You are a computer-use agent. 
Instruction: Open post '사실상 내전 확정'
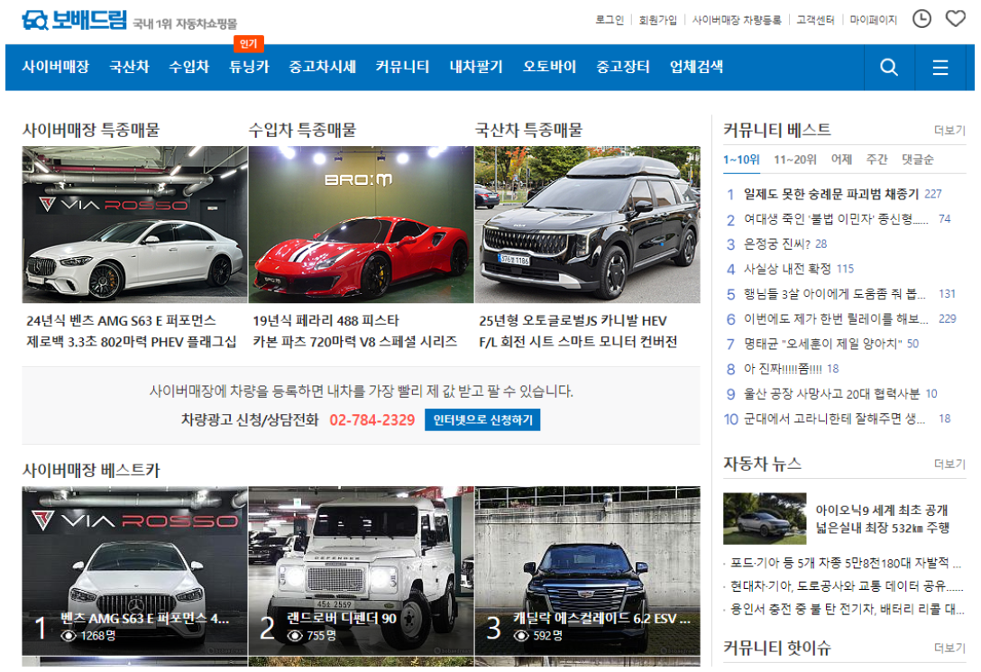click(x=787, y=269)
